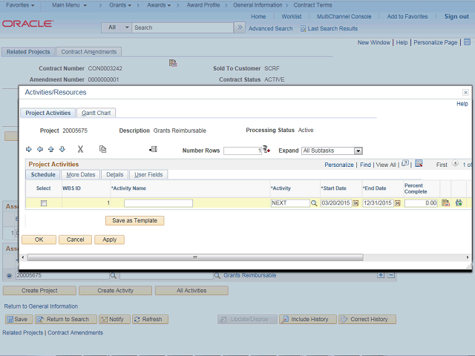Screen dimensions: 475x356
Task: Toggle the Last Search Results checkbox
Action: coord(303,28)
